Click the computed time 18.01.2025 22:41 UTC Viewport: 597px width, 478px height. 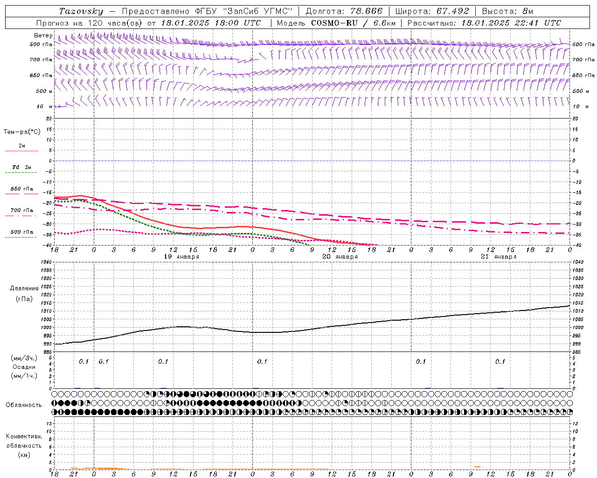(x=511, y=23)
